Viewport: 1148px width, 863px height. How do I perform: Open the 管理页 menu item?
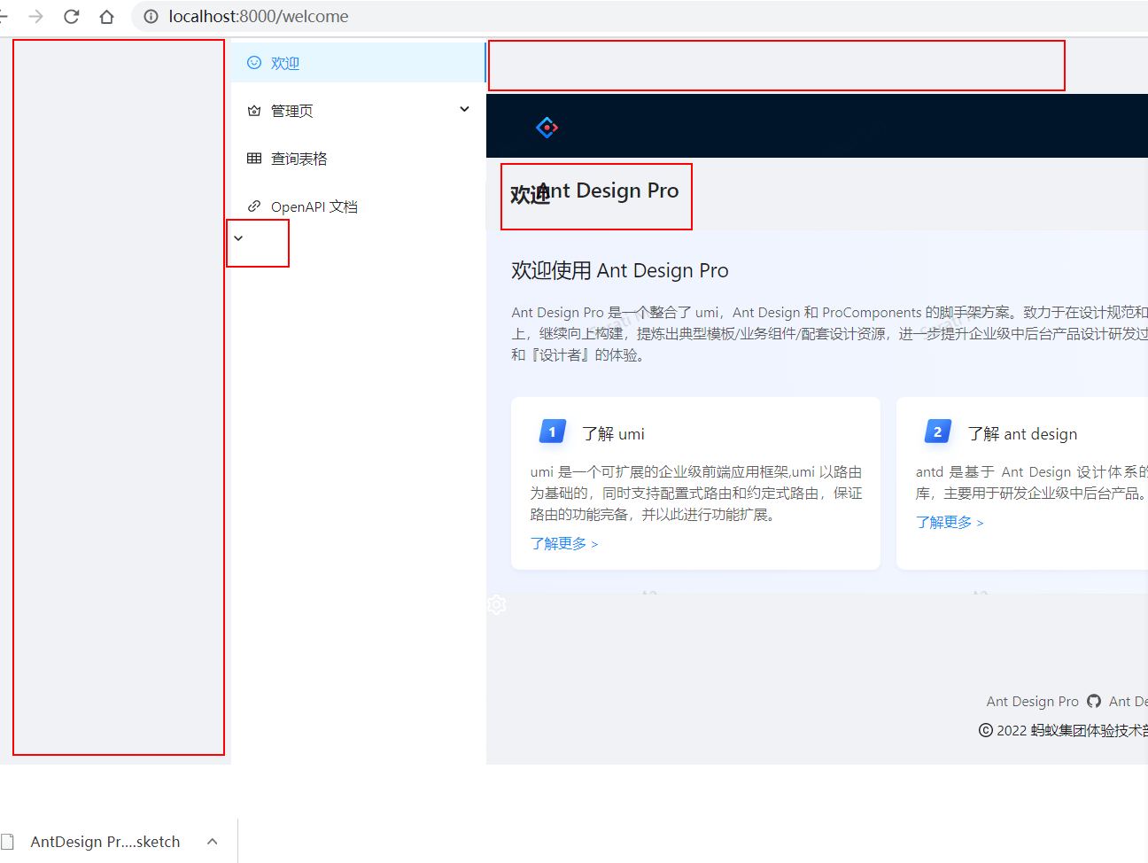(358, 111)
